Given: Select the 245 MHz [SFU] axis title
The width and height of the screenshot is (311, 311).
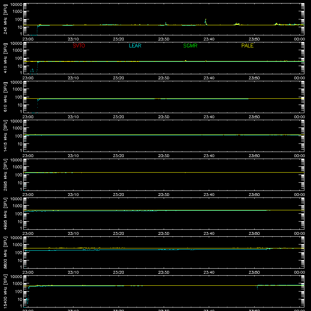Looking at the screenshot, I should [5, 19].
